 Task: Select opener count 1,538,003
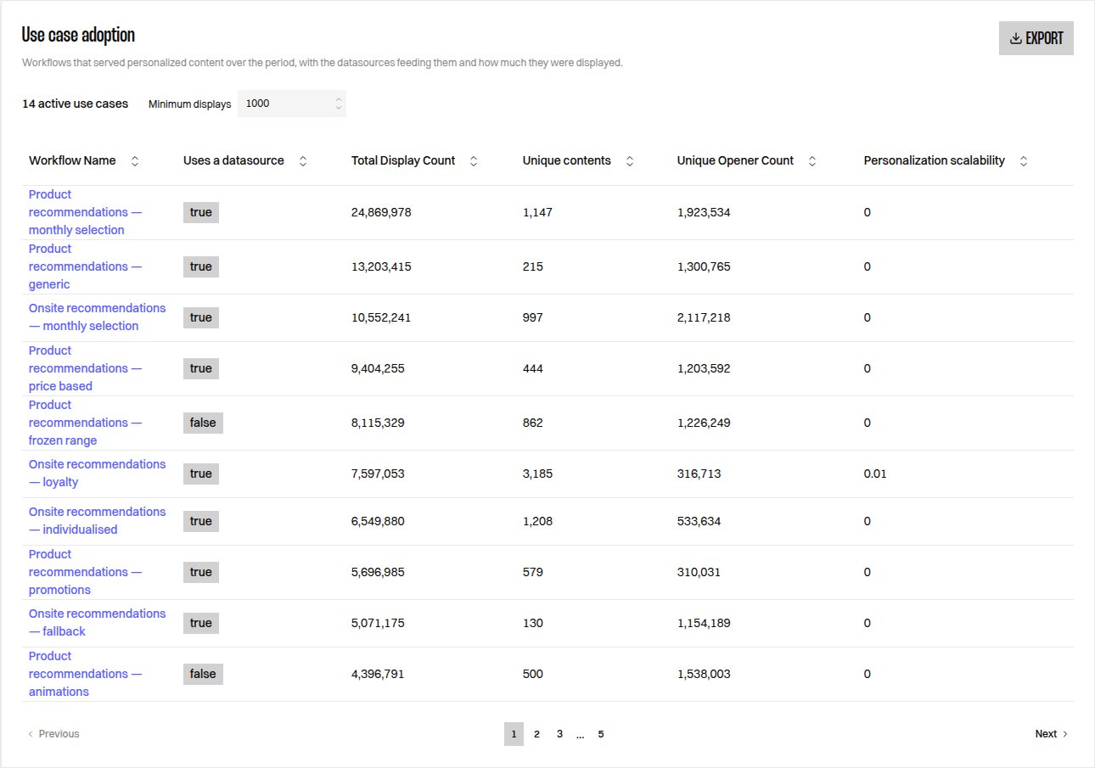click(704, 674)
